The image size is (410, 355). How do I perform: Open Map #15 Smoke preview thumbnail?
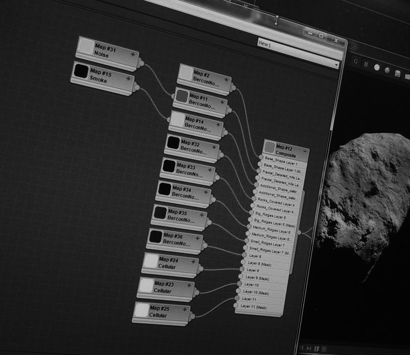click(x=81, y=71)
